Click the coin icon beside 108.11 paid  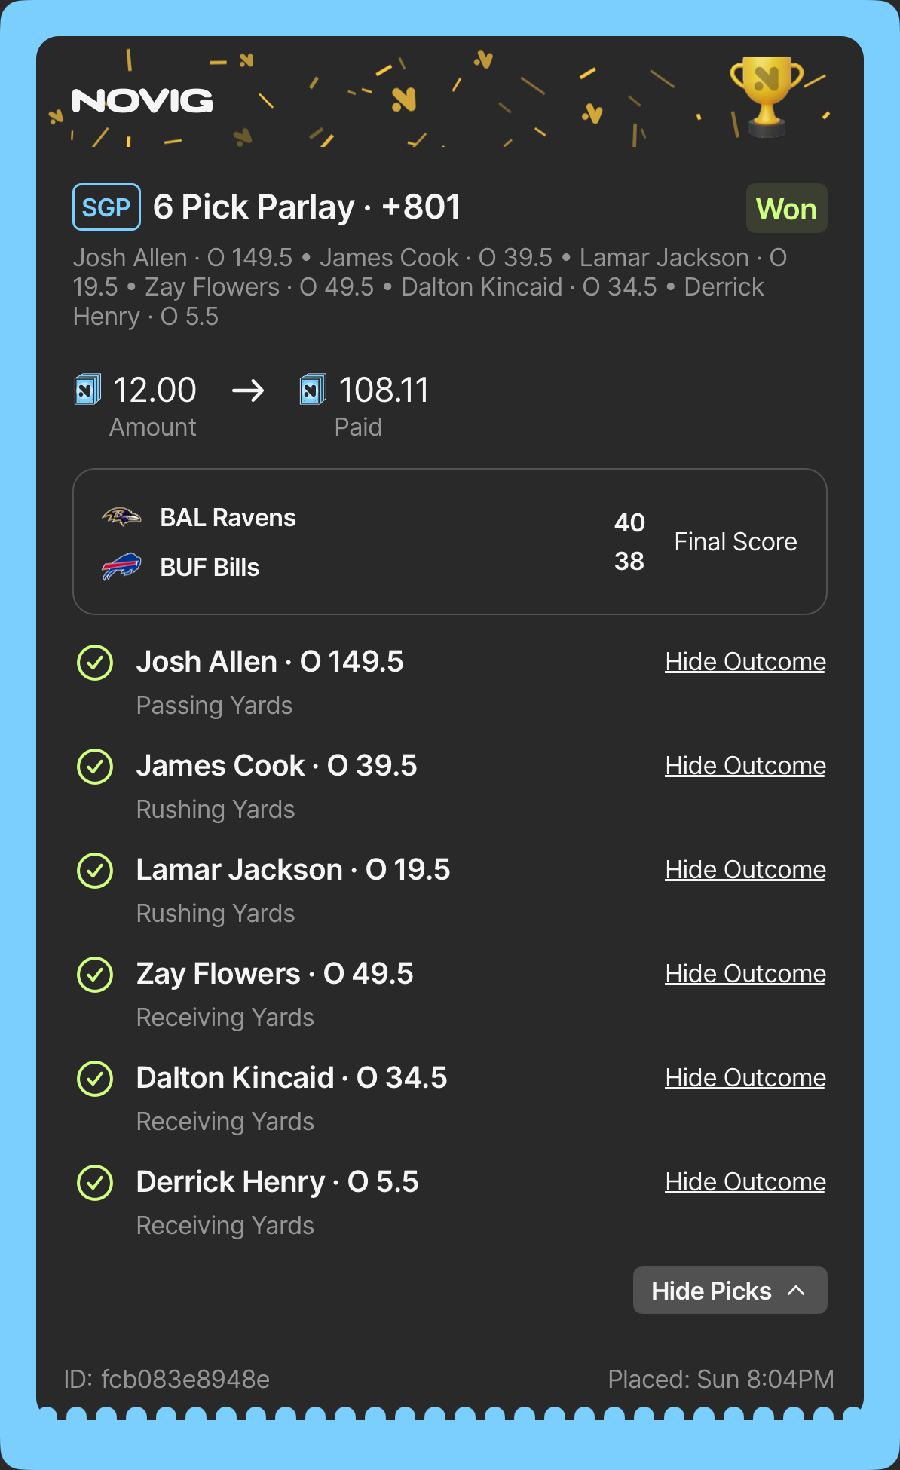point(313,390)
